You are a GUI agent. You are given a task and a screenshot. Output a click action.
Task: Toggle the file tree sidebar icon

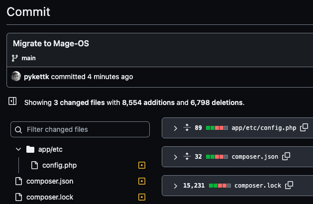12,101
